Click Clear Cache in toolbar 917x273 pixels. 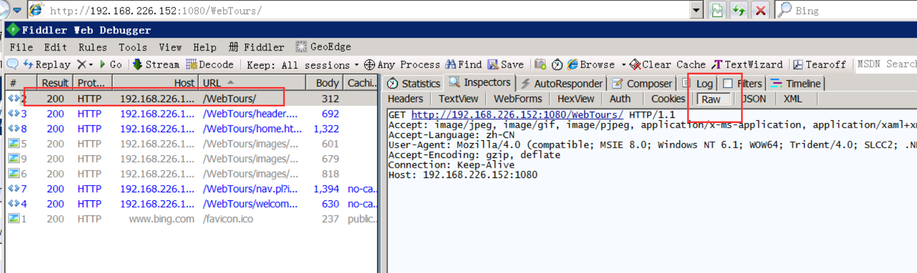(x=668, y=65)
